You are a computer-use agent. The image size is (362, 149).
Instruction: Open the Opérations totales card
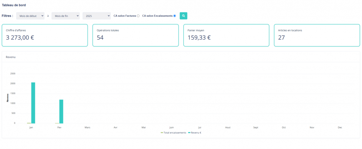tap(135, 35)
